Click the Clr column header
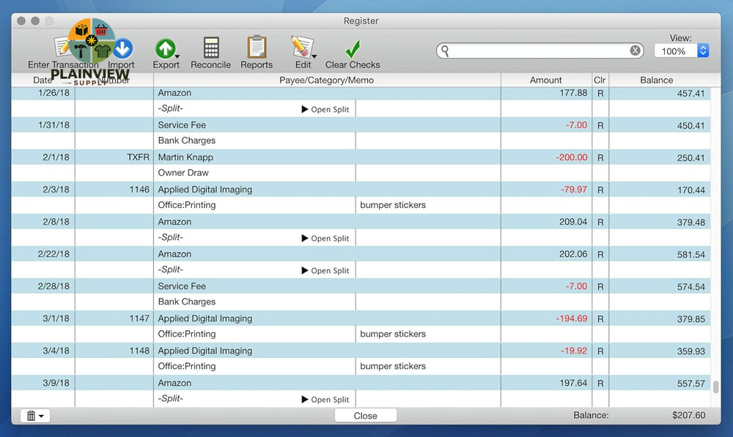Screen dimensions: 733x437 [600, 80]
